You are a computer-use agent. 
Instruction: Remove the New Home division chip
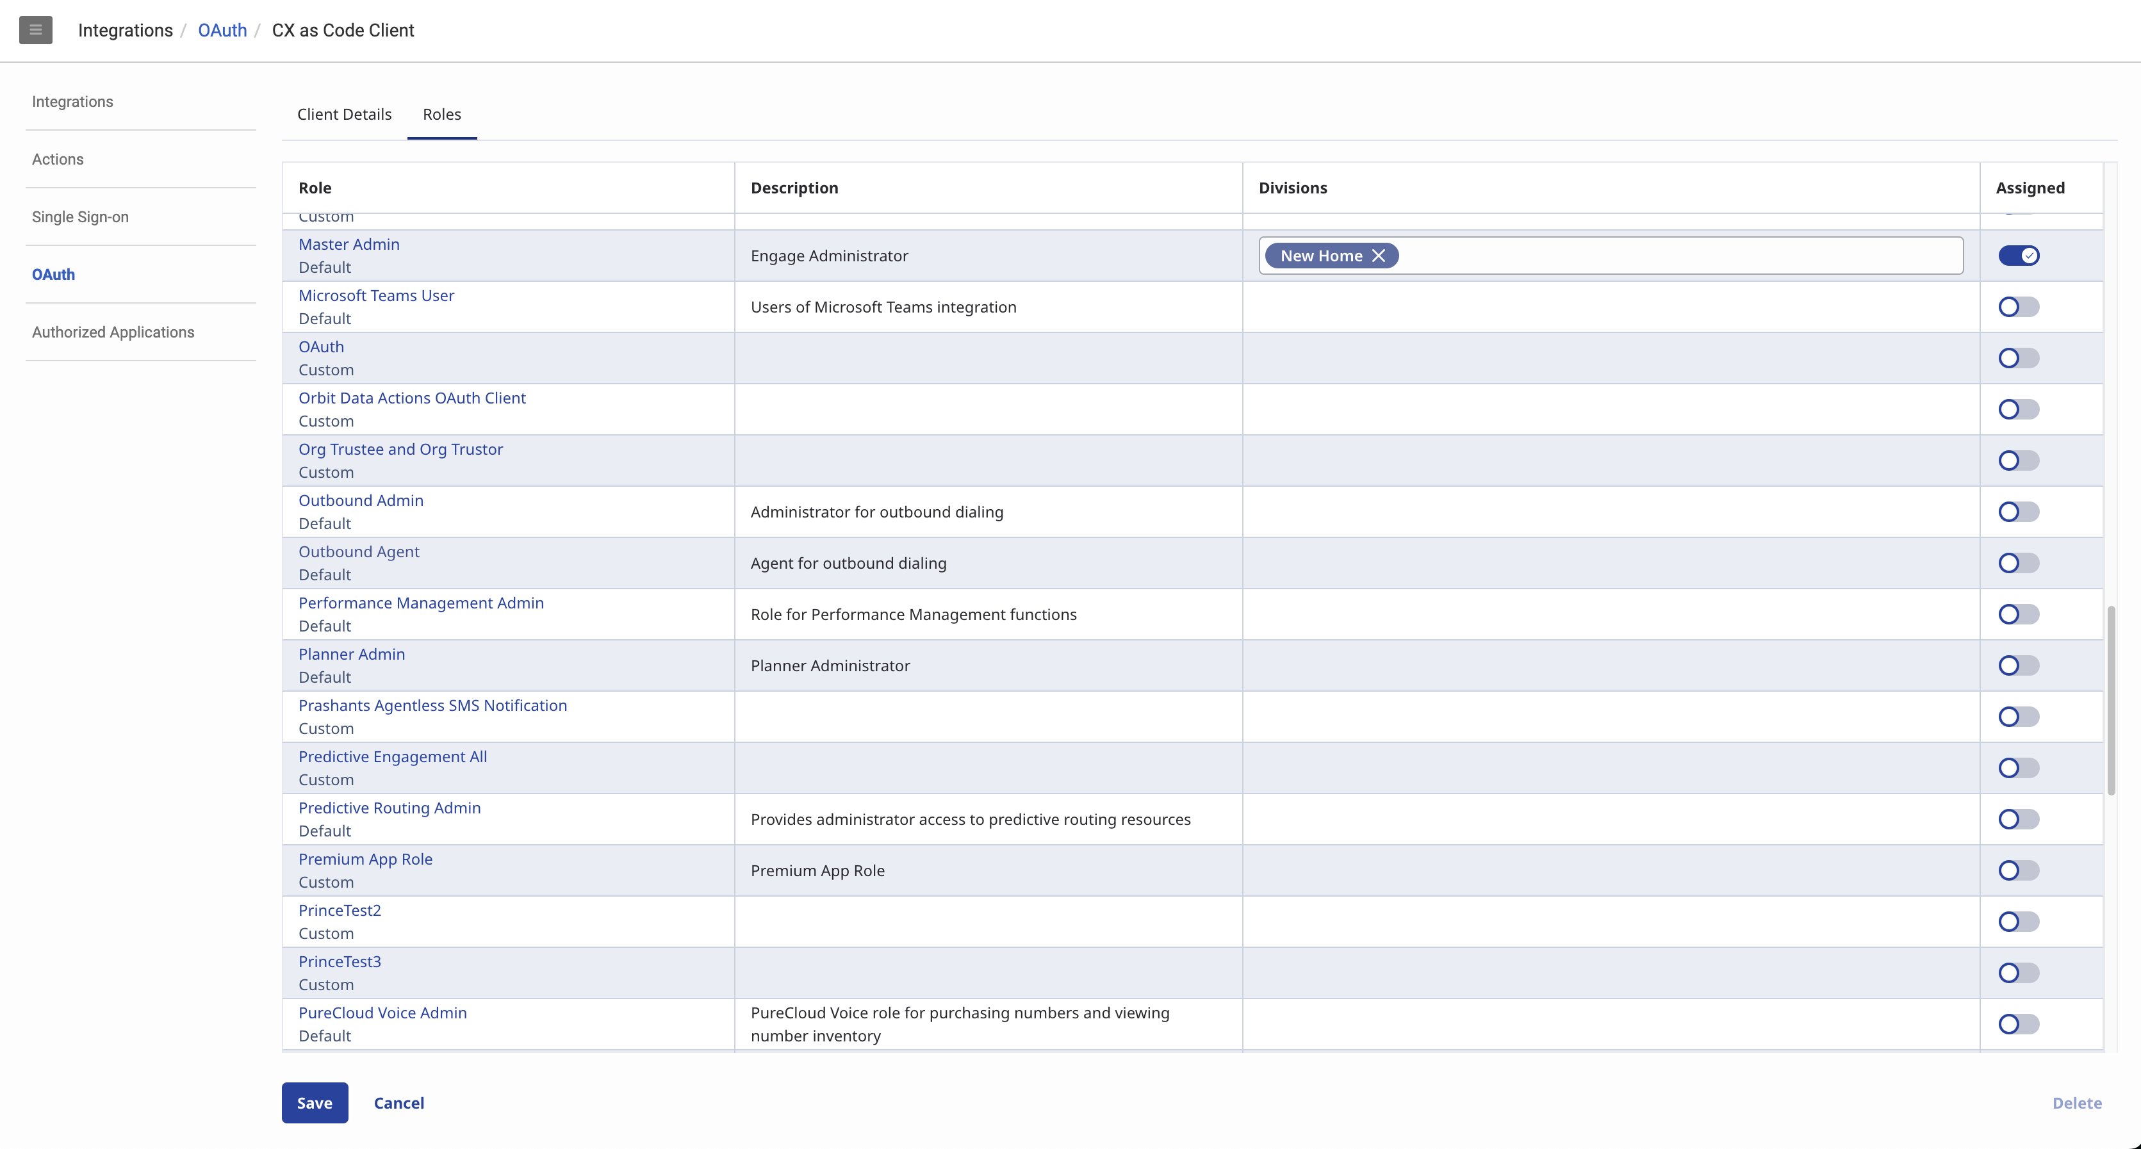[x=1379, y=255]
